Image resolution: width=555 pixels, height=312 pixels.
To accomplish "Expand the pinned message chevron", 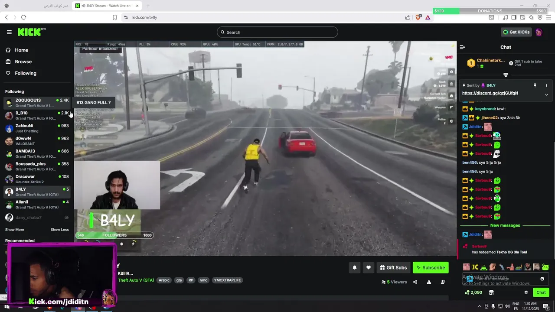I will (x=546, y=94).
